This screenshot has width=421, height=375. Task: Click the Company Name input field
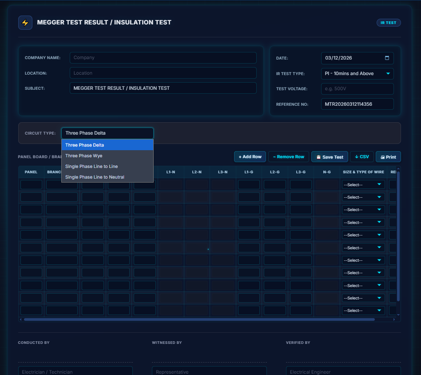click(163, 58)
